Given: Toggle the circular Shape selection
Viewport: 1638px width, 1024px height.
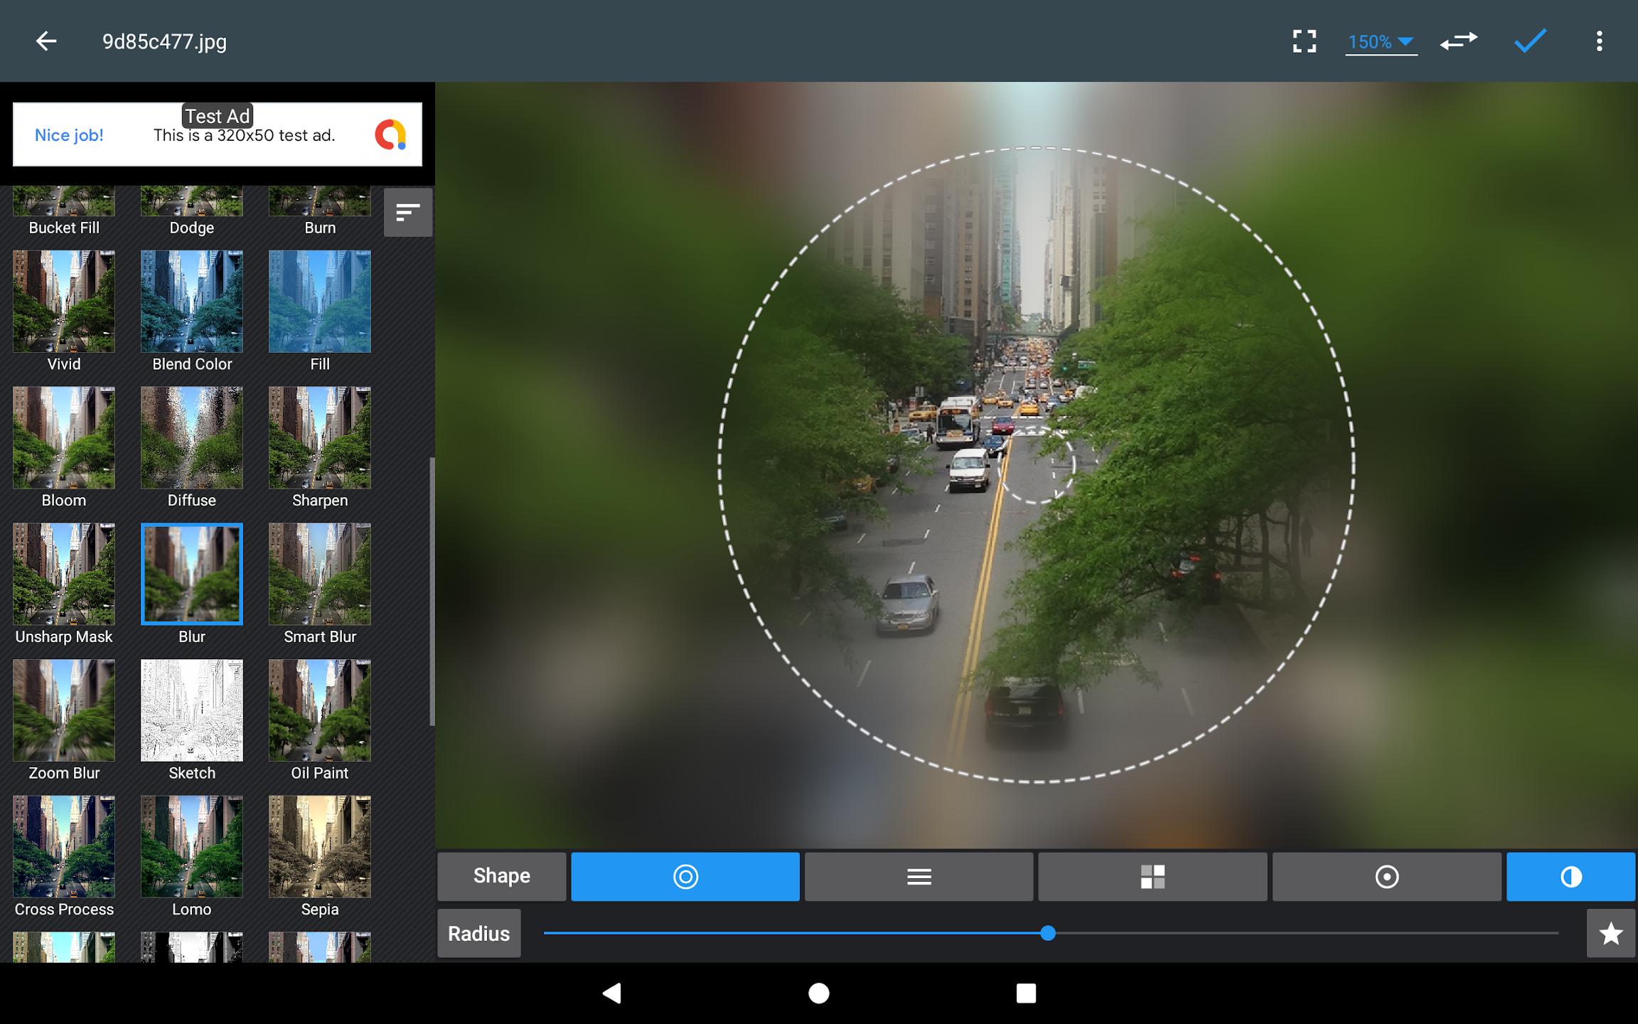Looking at the screenshot, I should coord(684,875).
